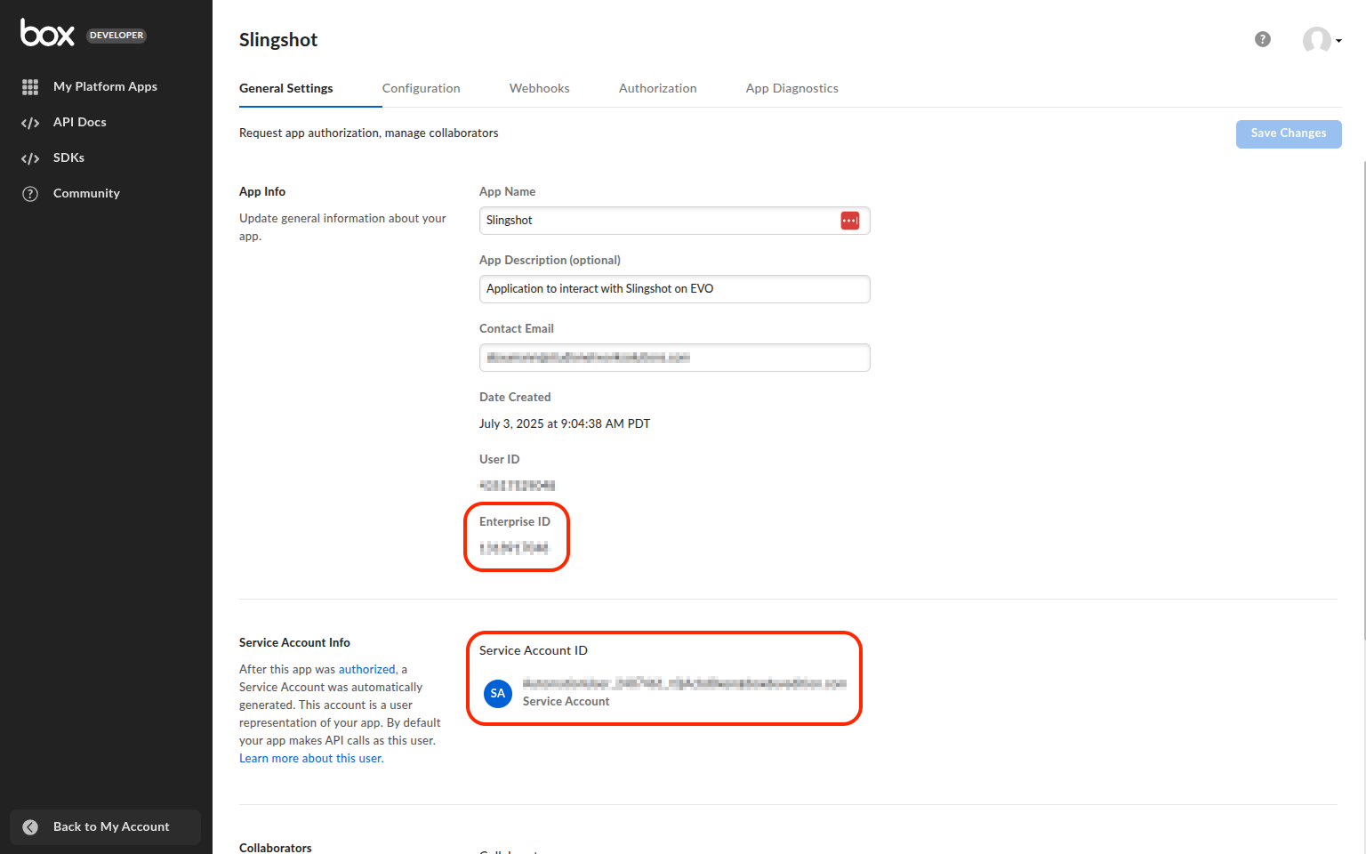
Task: Click the password manager icon in App Name
Action: coord(850,221)
